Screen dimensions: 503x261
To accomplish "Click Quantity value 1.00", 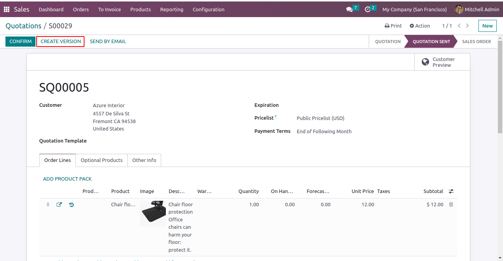I will [x=254, y=204].
